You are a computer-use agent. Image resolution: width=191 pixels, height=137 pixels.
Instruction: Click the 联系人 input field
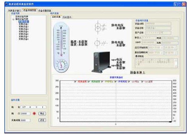[x=149, y=38]
